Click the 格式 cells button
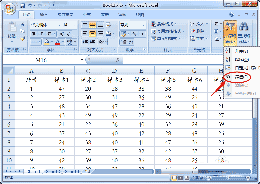 198,39
